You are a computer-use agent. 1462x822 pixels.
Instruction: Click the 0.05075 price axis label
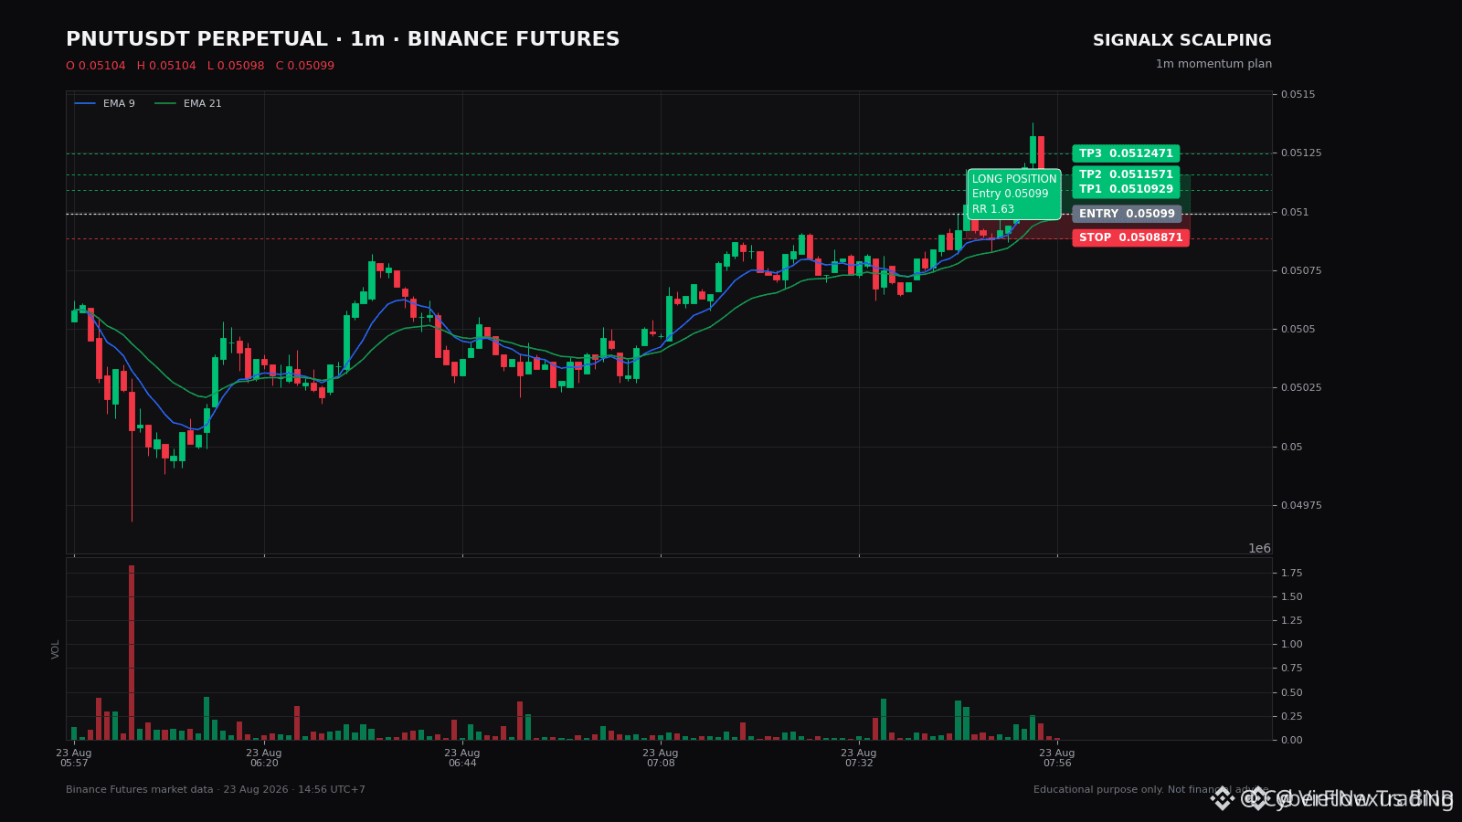tap(1301, 270)
